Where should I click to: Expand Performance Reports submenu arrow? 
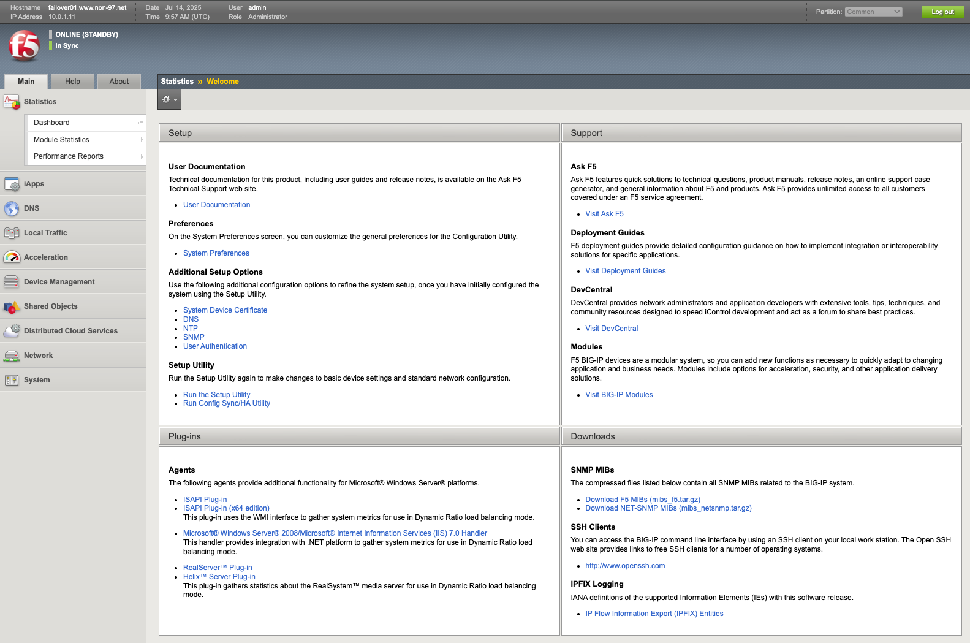point(142,156)
